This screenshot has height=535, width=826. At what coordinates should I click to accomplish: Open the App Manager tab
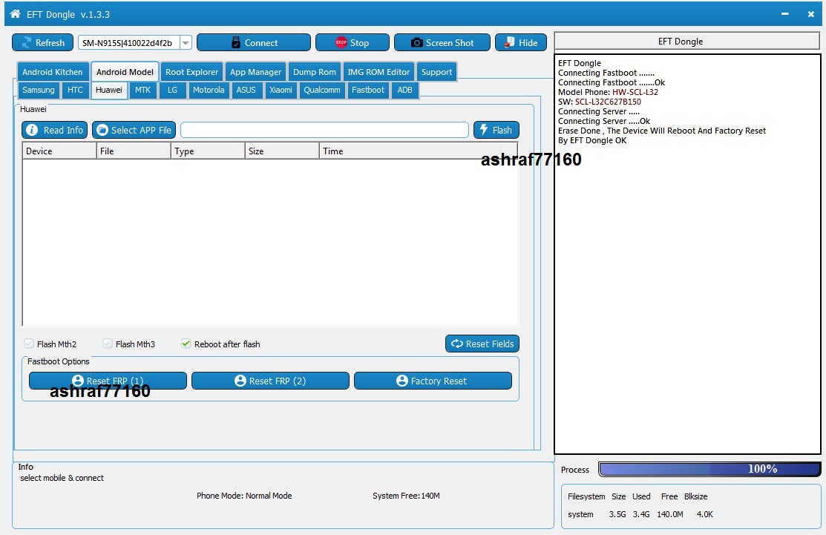[x=255, y=72]
